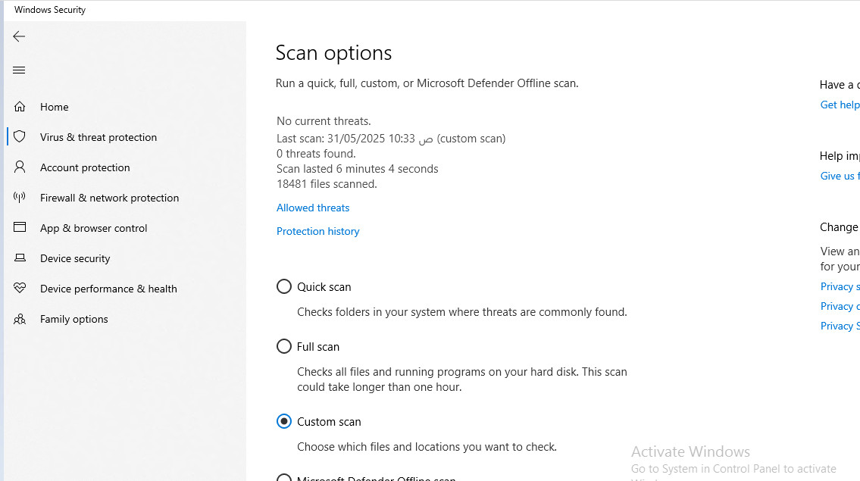This screenshot has width=860, height=481.
Task: Open Firewall & network protection section
Action: (x=109, y=198)
